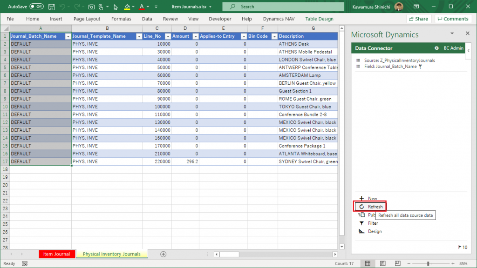Close the Microsoft Dynamics pane
This screenshot has width=477, height=268.
[x=468, y=33]
